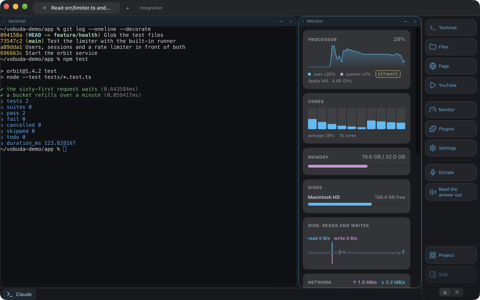This screenshot has height=300, width=480.
Task: Click the network download 3.2 MB/s value
Action: click(393, 282)
